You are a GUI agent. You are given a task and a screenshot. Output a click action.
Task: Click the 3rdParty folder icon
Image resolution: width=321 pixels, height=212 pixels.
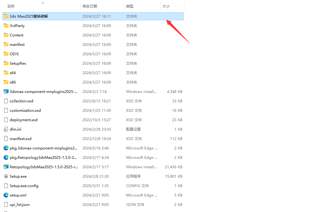point(6,26)
